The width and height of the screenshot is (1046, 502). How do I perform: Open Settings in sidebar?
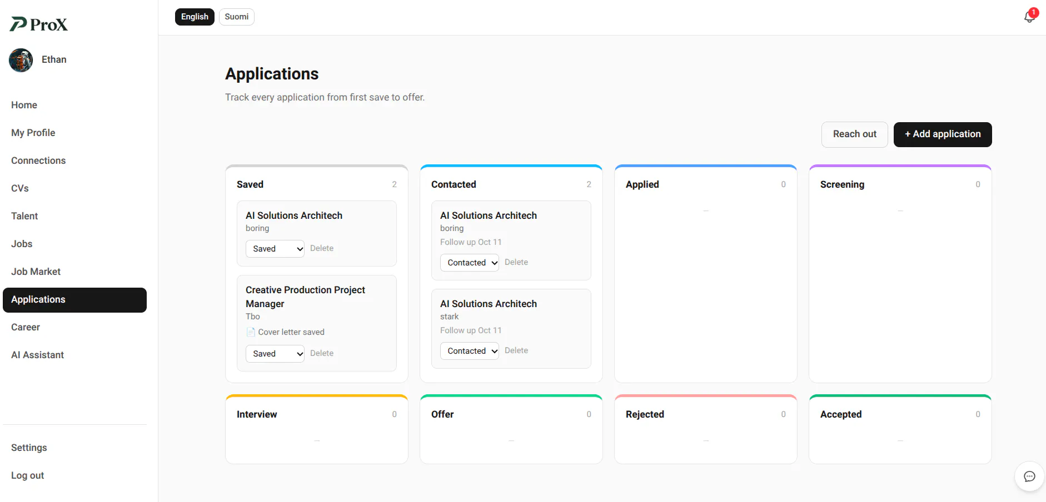click(74, 448)
